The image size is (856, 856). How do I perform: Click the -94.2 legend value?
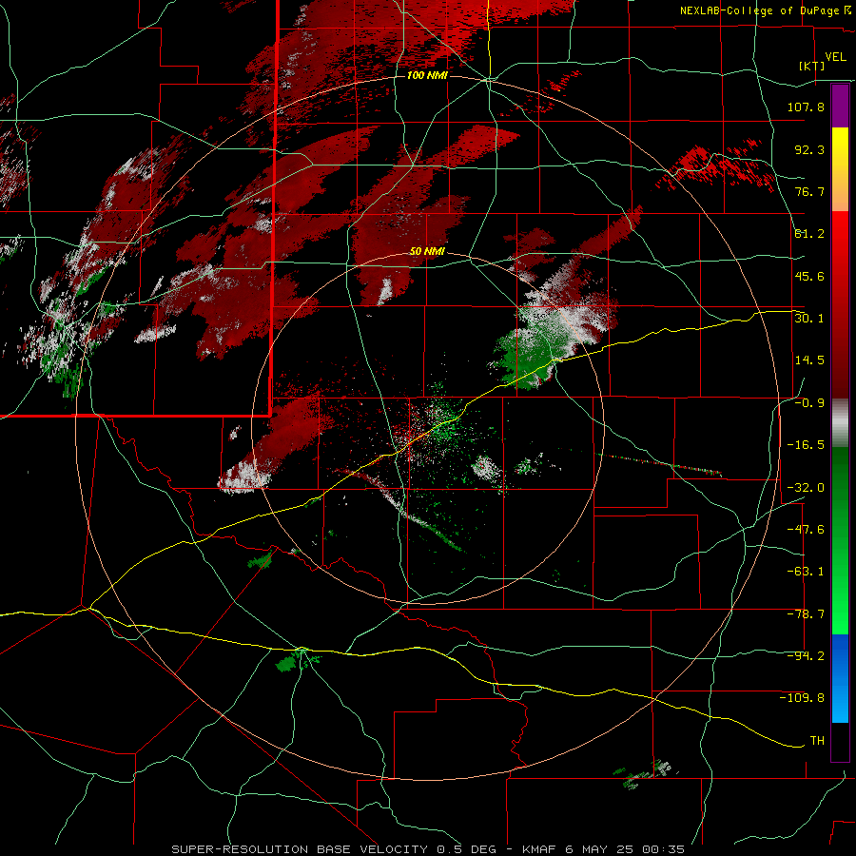[x=806, y=656]
